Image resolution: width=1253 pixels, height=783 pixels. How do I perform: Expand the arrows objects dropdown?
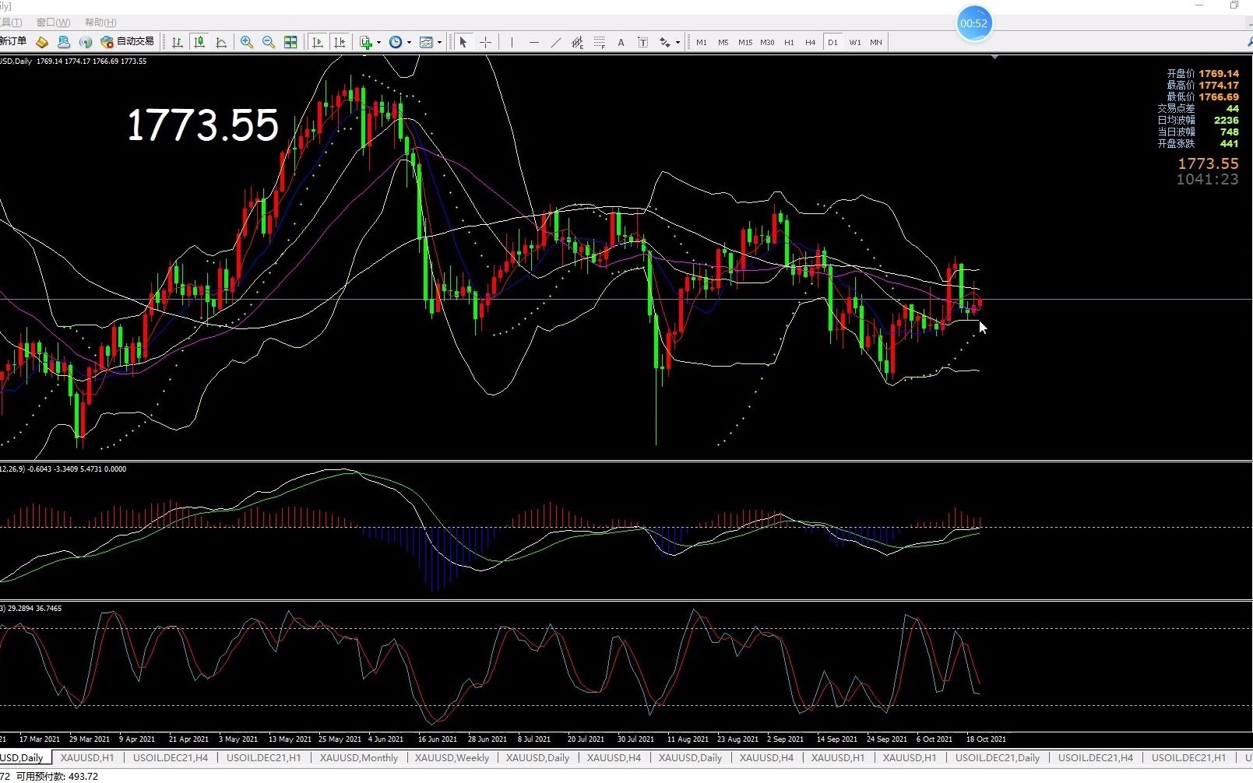pyautogui.click(x=678, y=42)
